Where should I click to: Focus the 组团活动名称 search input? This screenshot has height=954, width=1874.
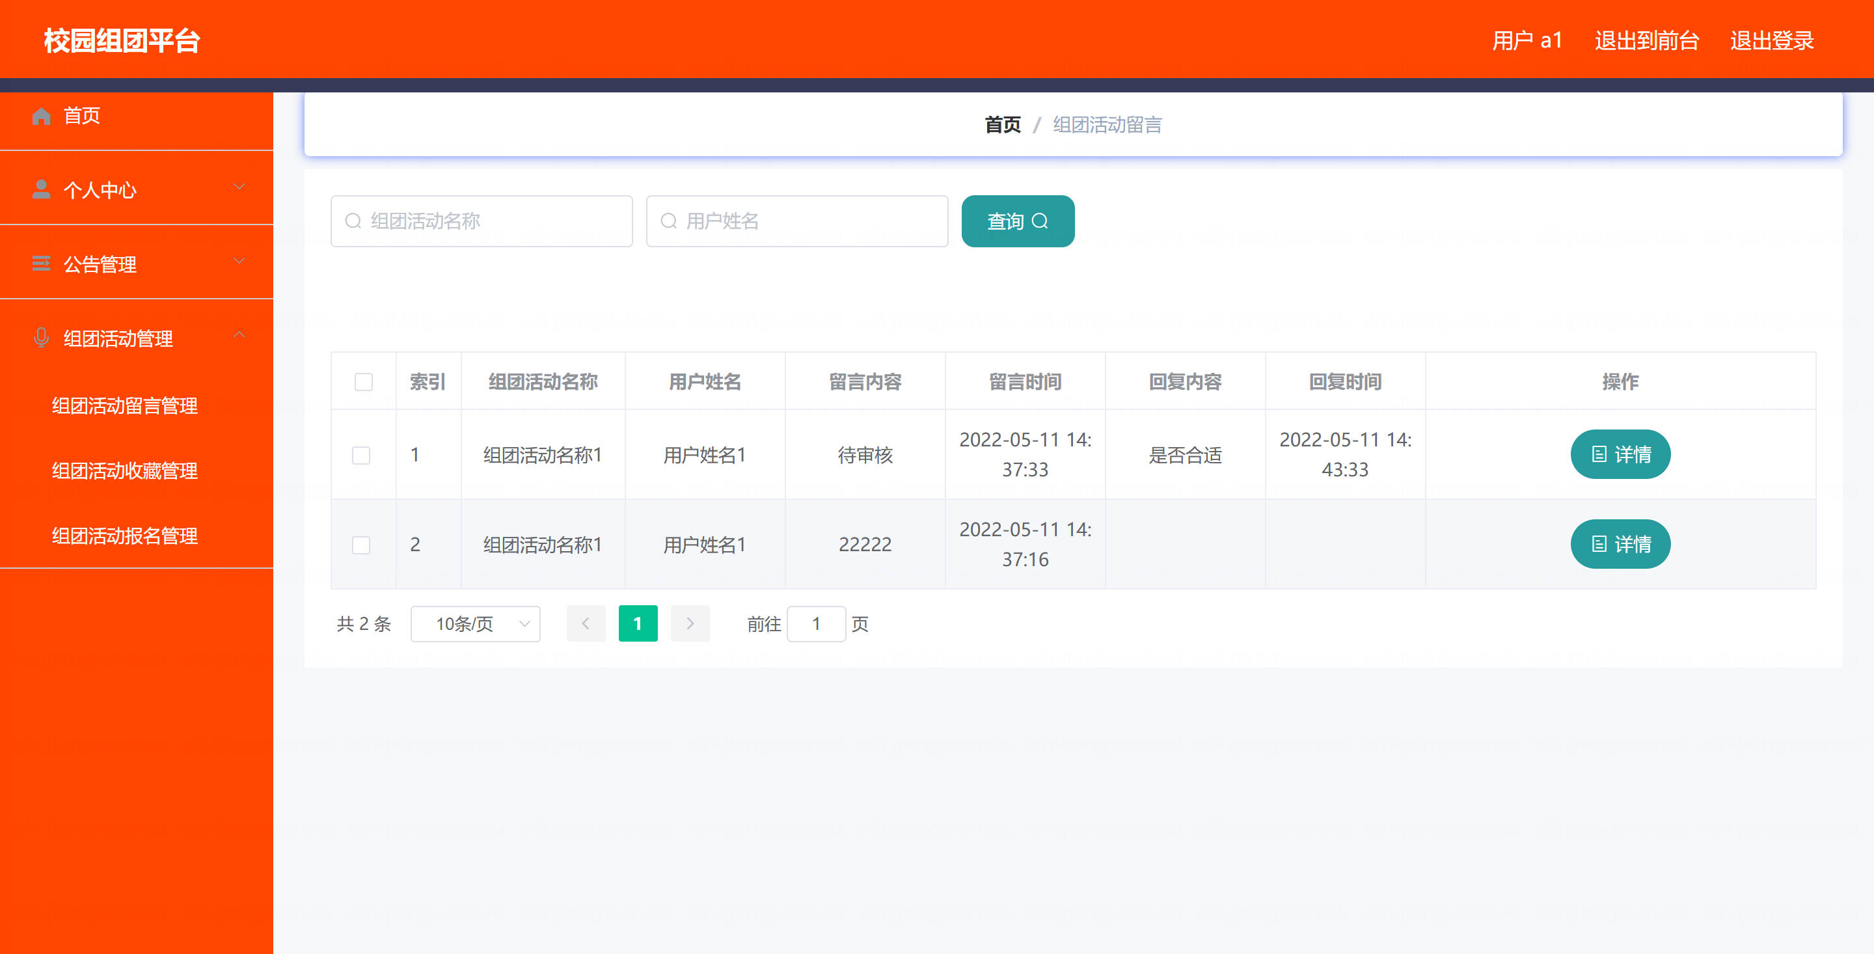pos(482,221)
